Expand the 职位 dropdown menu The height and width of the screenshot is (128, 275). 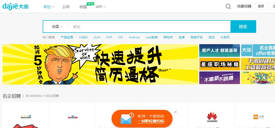point(49,7)
